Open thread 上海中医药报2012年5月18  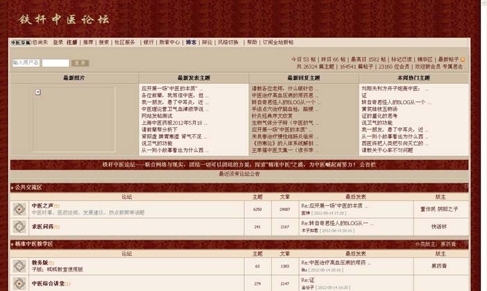(x=174, y=123)
